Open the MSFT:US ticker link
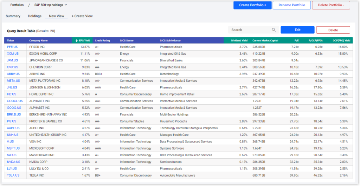The height and width of the screenshot is (186, 360). tap(13, 148)
